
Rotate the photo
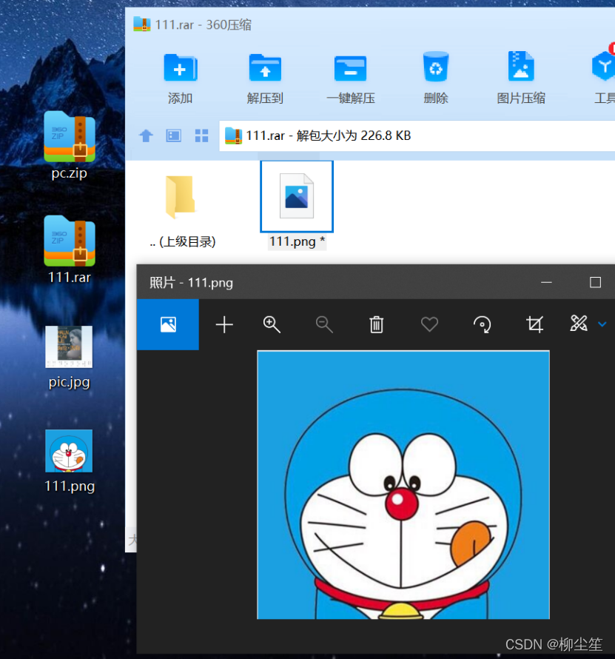(482, 324)
